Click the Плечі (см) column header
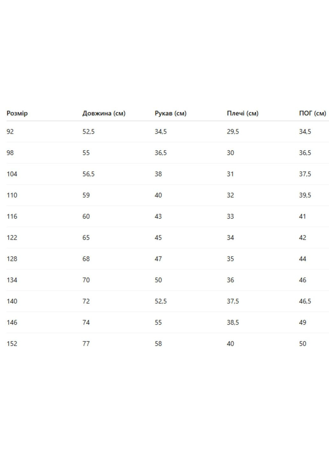The height and width of the screenshot is (459, 329). (x=243, y=113)
